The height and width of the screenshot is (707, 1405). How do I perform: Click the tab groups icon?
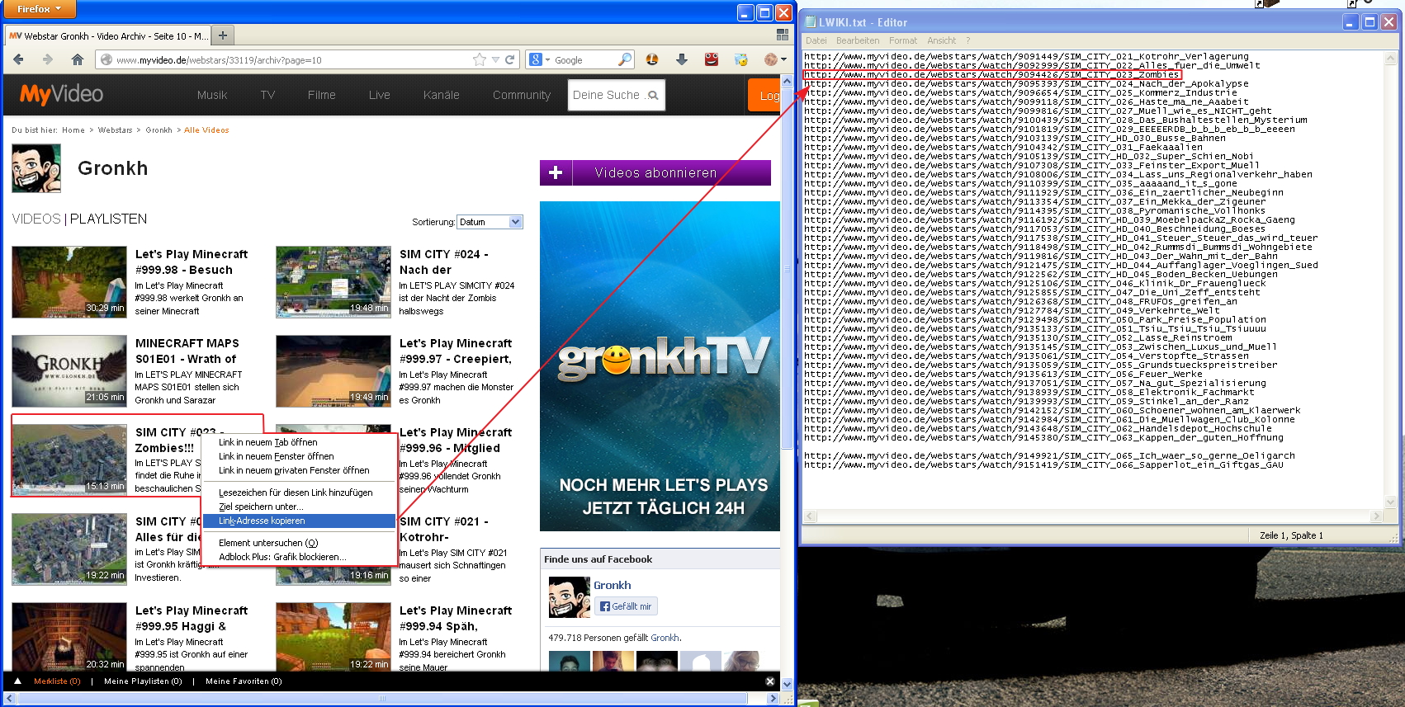click(783, 35)
